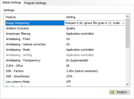Click the scrollbar up arrow

click(x=127, y=16)
